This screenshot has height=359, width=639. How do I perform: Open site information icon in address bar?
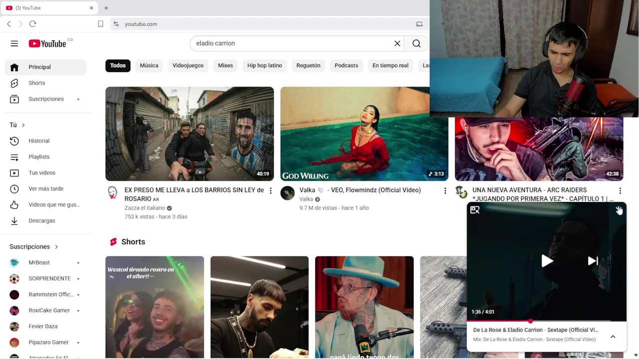tap(116, 24)
